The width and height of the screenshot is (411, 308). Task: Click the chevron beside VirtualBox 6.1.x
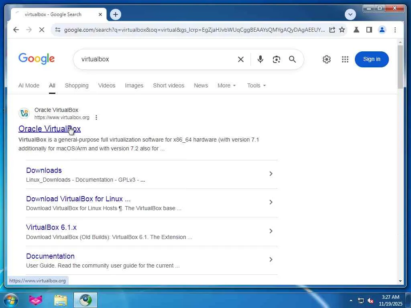pyautogui.click(x=271, y=231)
